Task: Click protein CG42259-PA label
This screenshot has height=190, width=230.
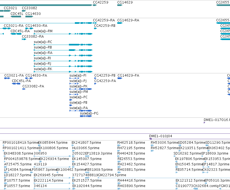Action: [x=105, y=81]
